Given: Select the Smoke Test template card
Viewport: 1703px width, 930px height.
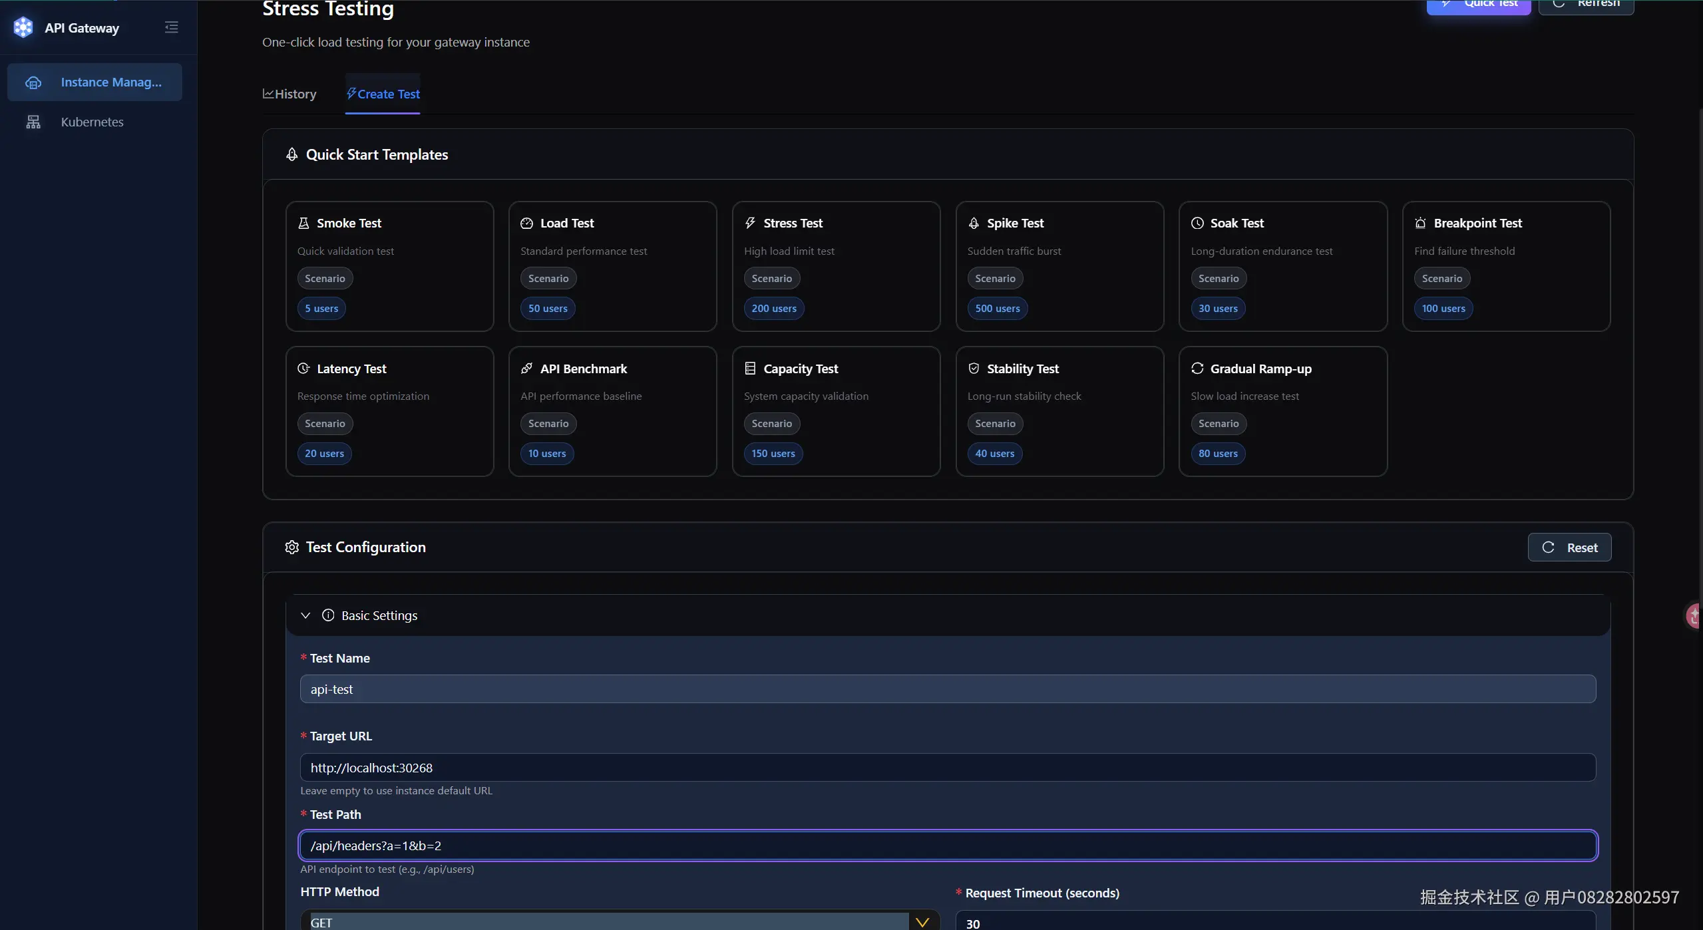Looking at the screenshot, I should [x=389, y=266].
